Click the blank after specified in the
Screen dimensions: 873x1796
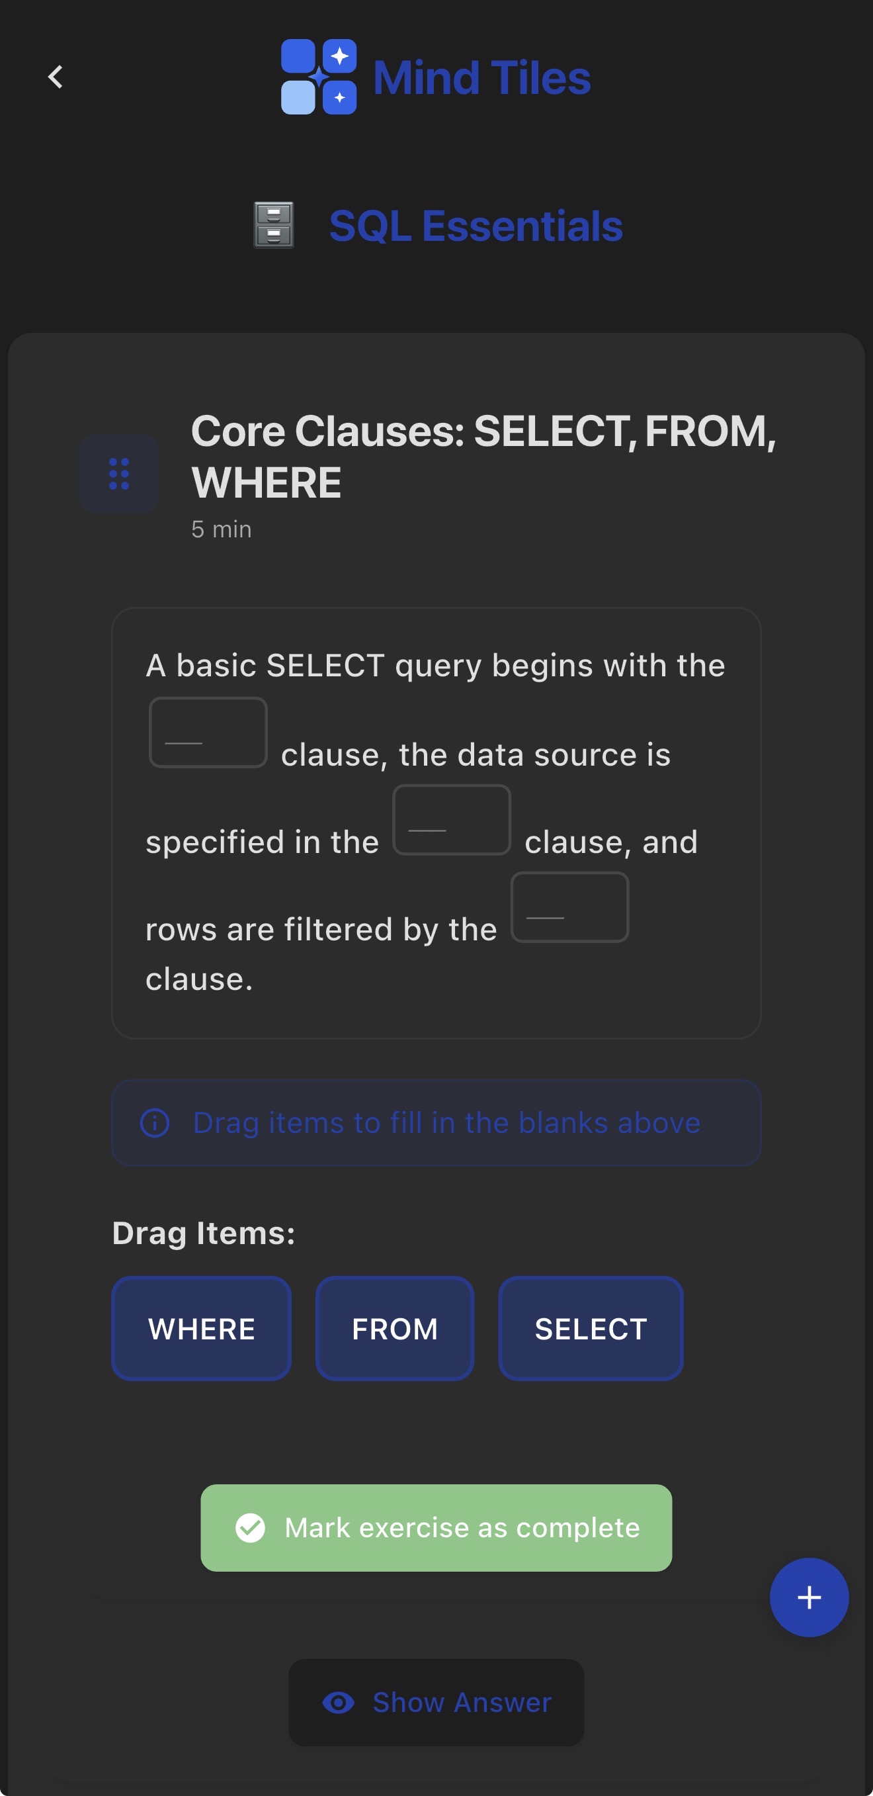click(452, 819)
